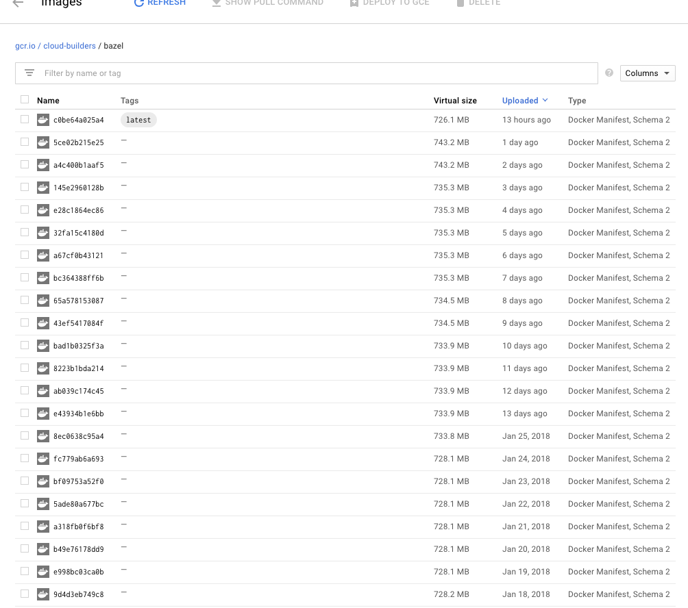
Task: Open image 8223b1bda214
Action: point(79,368)
